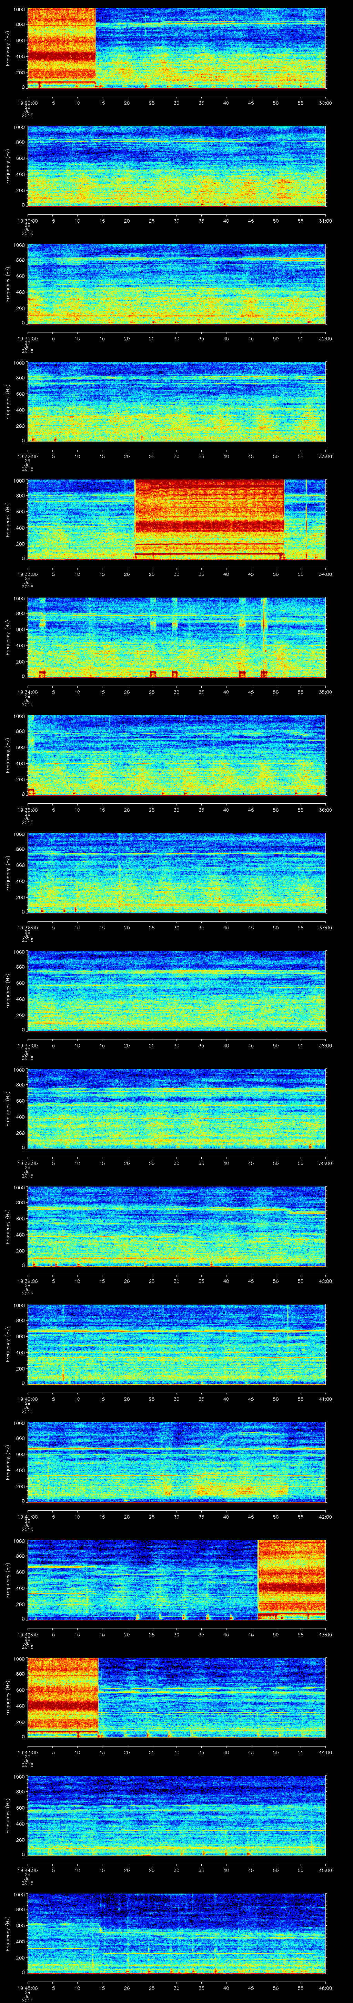353x2003 pixels.
Task: Select the spectrogram panel starting at 19:38:00
Action: tap(177, 1109)
